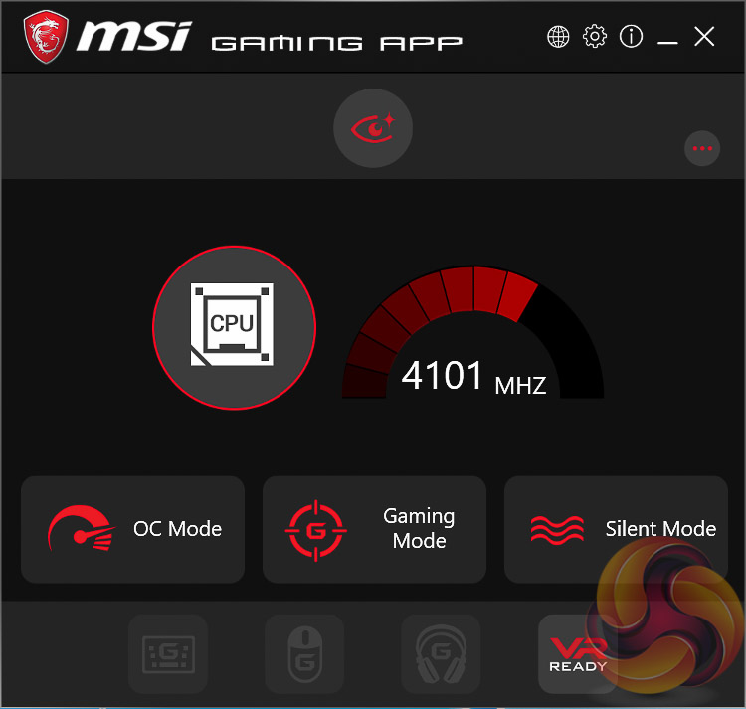Toggle the VR Ready button
The height and width of the screenshot is (709, 746).
click(x=578, y=654)
